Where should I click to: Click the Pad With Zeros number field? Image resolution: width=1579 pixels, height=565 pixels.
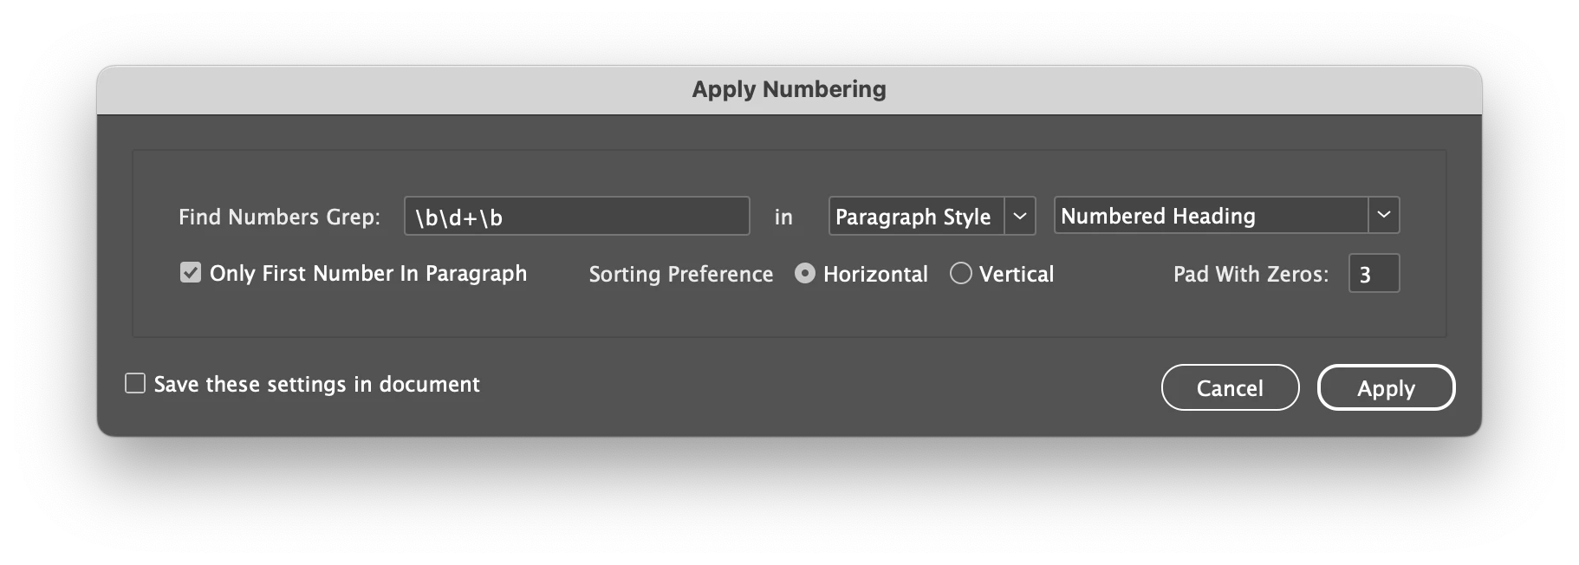click(x=1374, y=274)
